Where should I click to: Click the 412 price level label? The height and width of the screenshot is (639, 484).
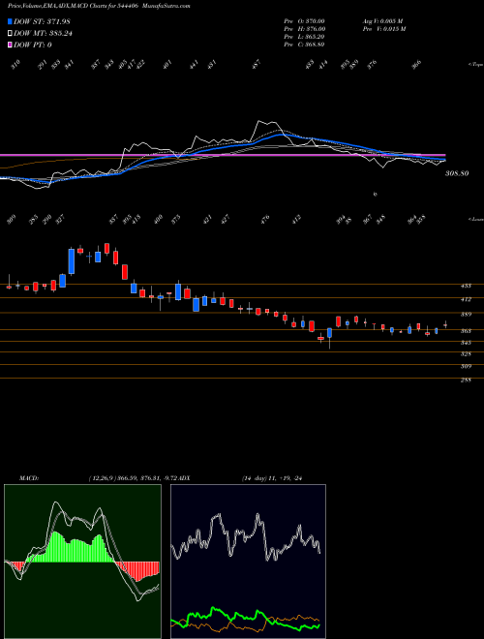click(x=466, y=299)
